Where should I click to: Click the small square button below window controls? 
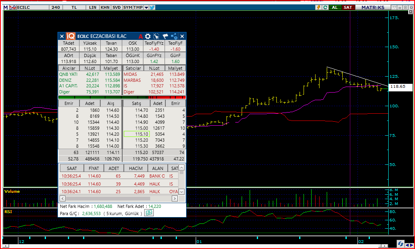coord(411,12)
